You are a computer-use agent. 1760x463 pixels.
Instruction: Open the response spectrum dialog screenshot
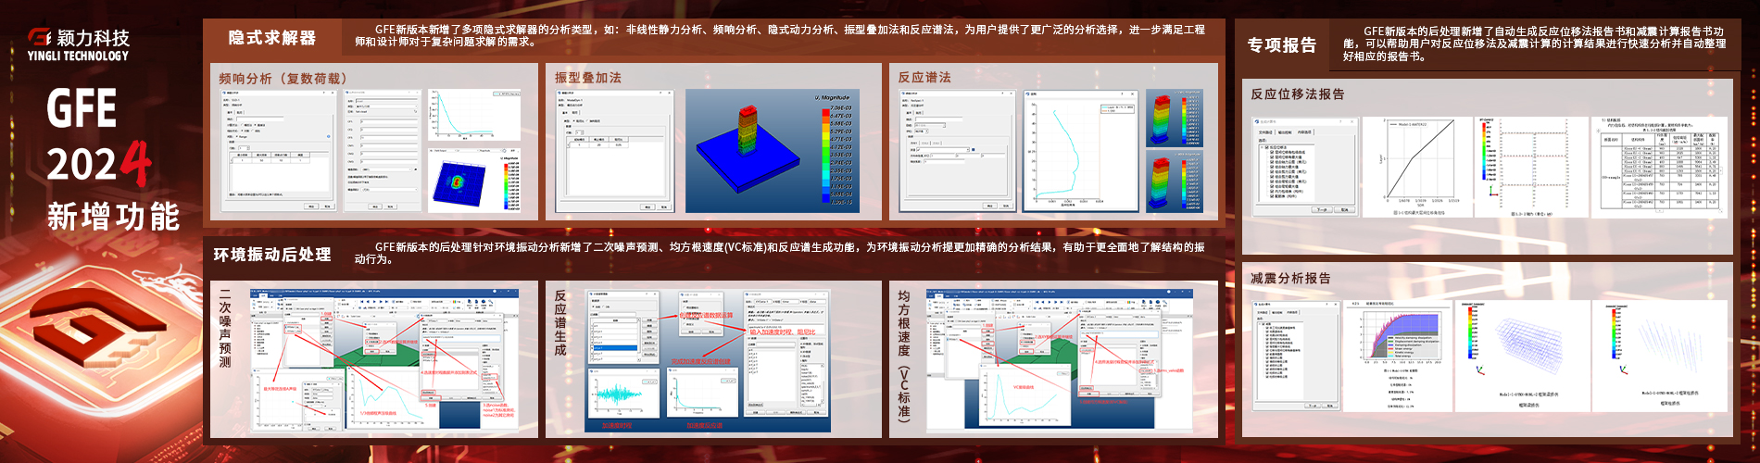(957, 150)
